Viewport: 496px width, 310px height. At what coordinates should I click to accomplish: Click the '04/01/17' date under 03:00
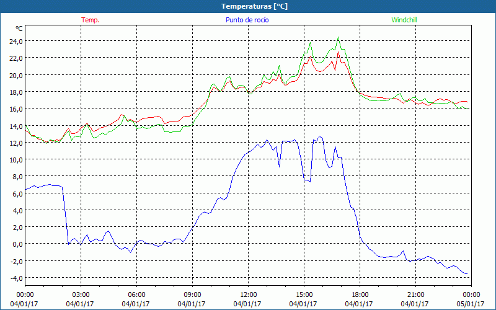tap(80, 304)
